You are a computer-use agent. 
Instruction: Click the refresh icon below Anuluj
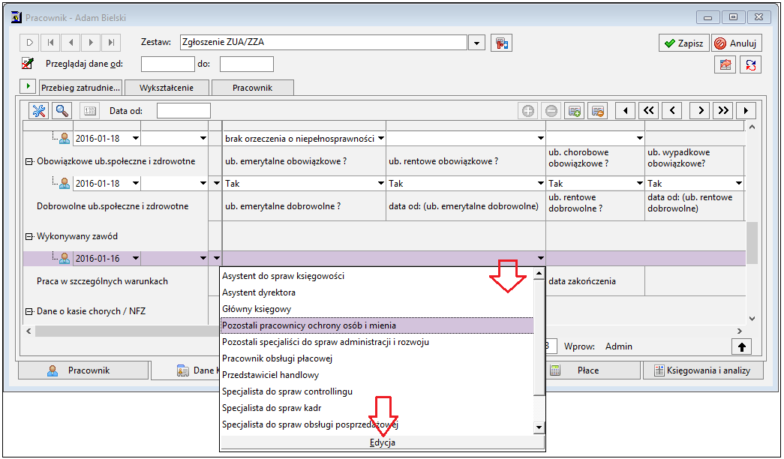(750, 64)
